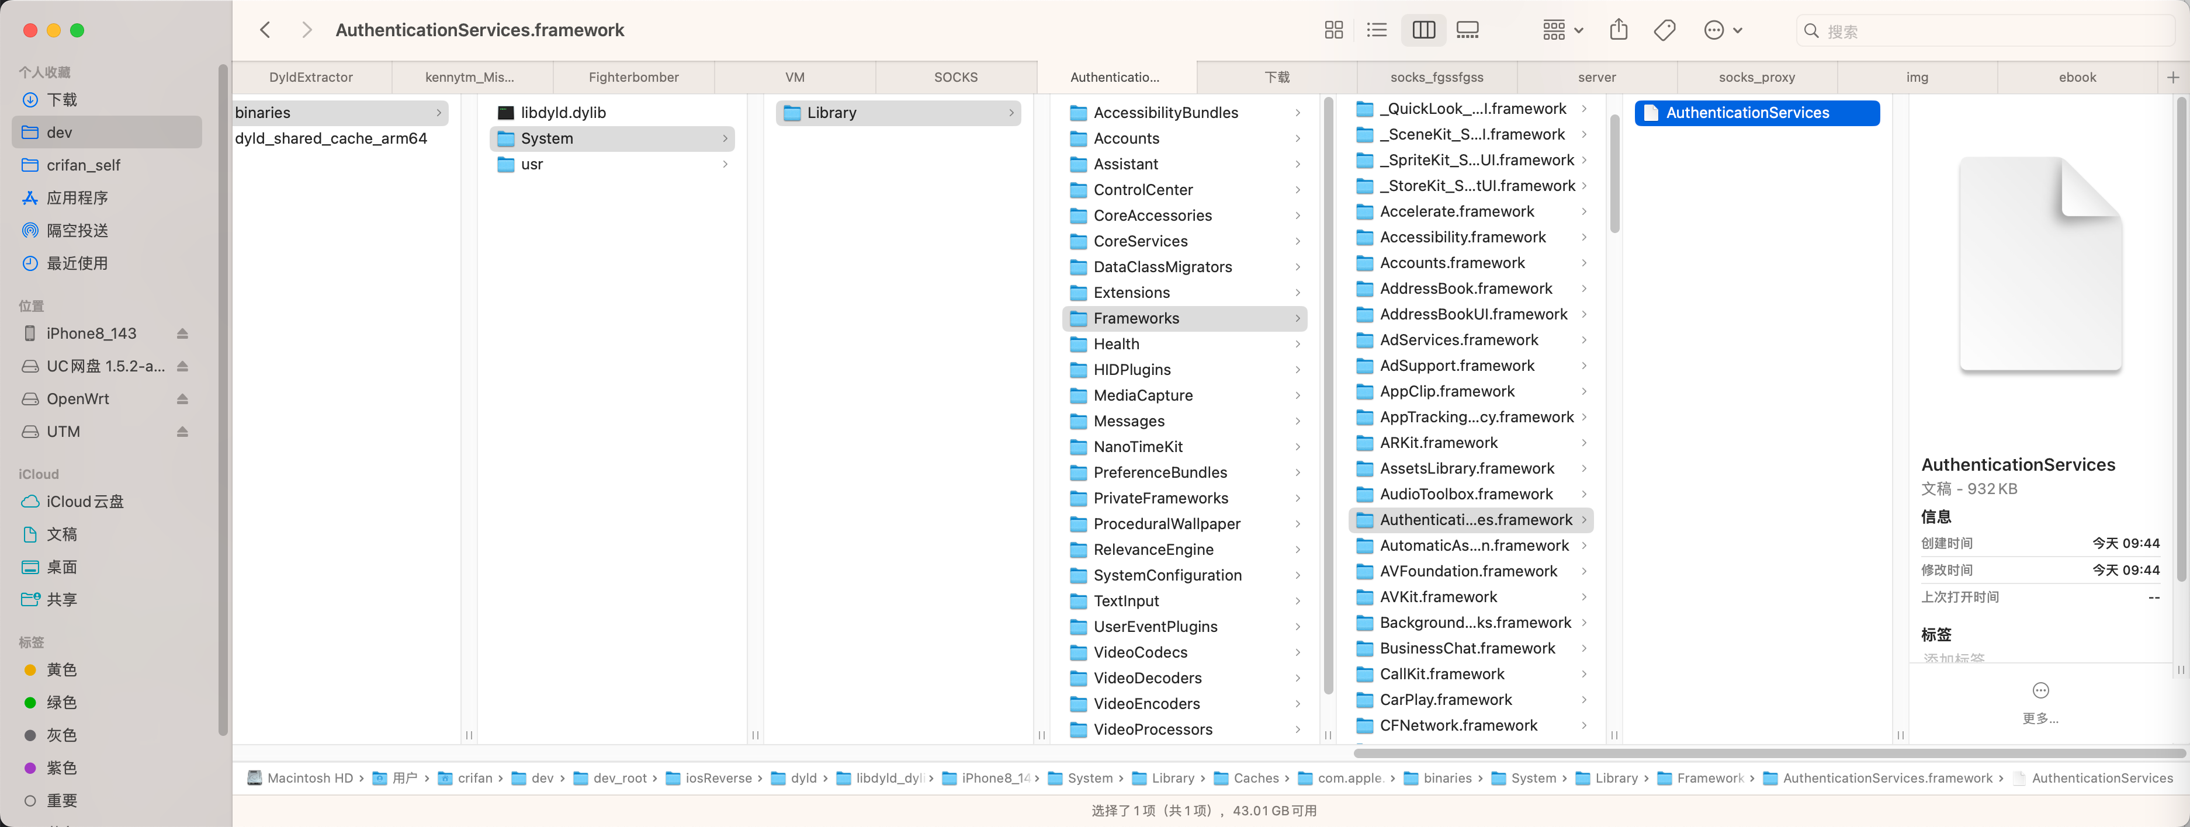
Task: Filter by the 黄色 yellow tag
Action: (107, 670)
